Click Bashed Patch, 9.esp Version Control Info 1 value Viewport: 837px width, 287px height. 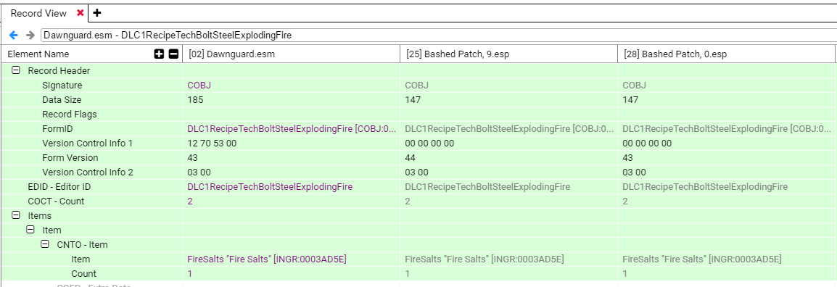(x=429, y=143)
